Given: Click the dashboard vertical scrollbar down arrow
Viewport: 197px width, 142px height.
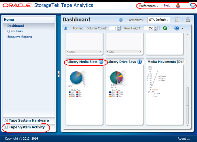Looking at the screenshot, I should [188, 125].
